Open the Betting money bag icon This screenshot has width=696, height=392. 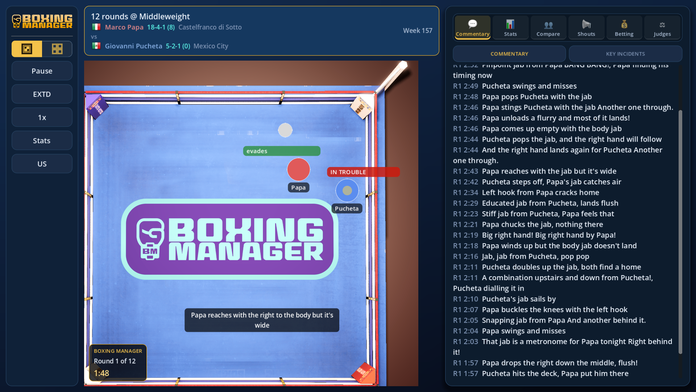coord(624,24)
